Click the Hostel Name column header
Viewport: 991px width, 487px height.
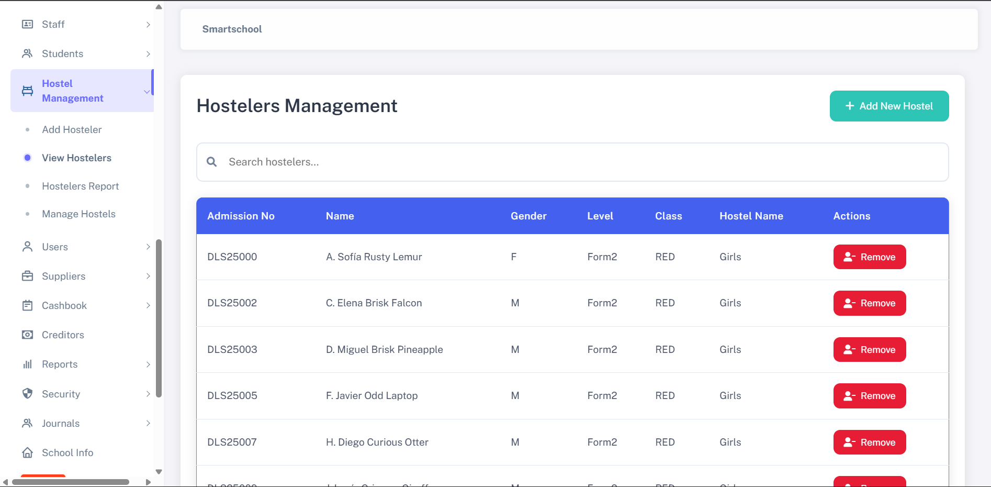751,216
